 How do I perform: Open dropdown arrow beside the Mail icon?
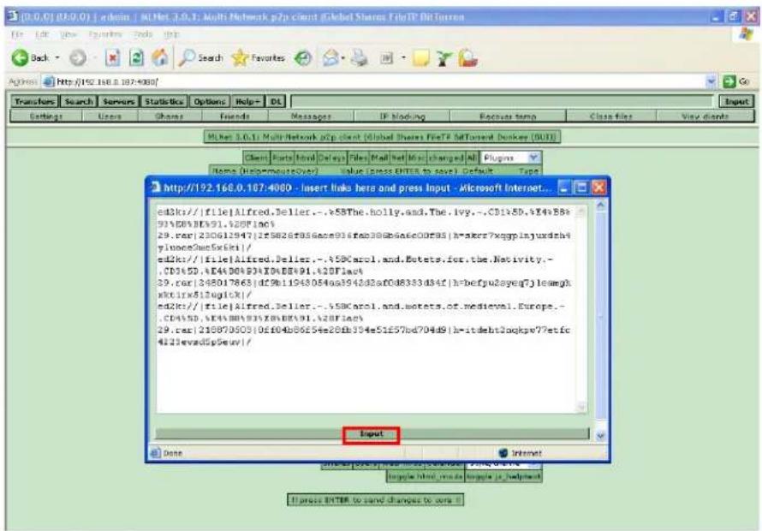(x=343, y=58)
